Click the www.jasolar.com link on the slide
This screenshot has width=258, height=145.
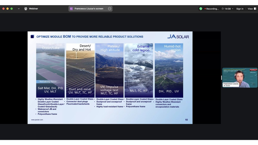coord(37,120)
